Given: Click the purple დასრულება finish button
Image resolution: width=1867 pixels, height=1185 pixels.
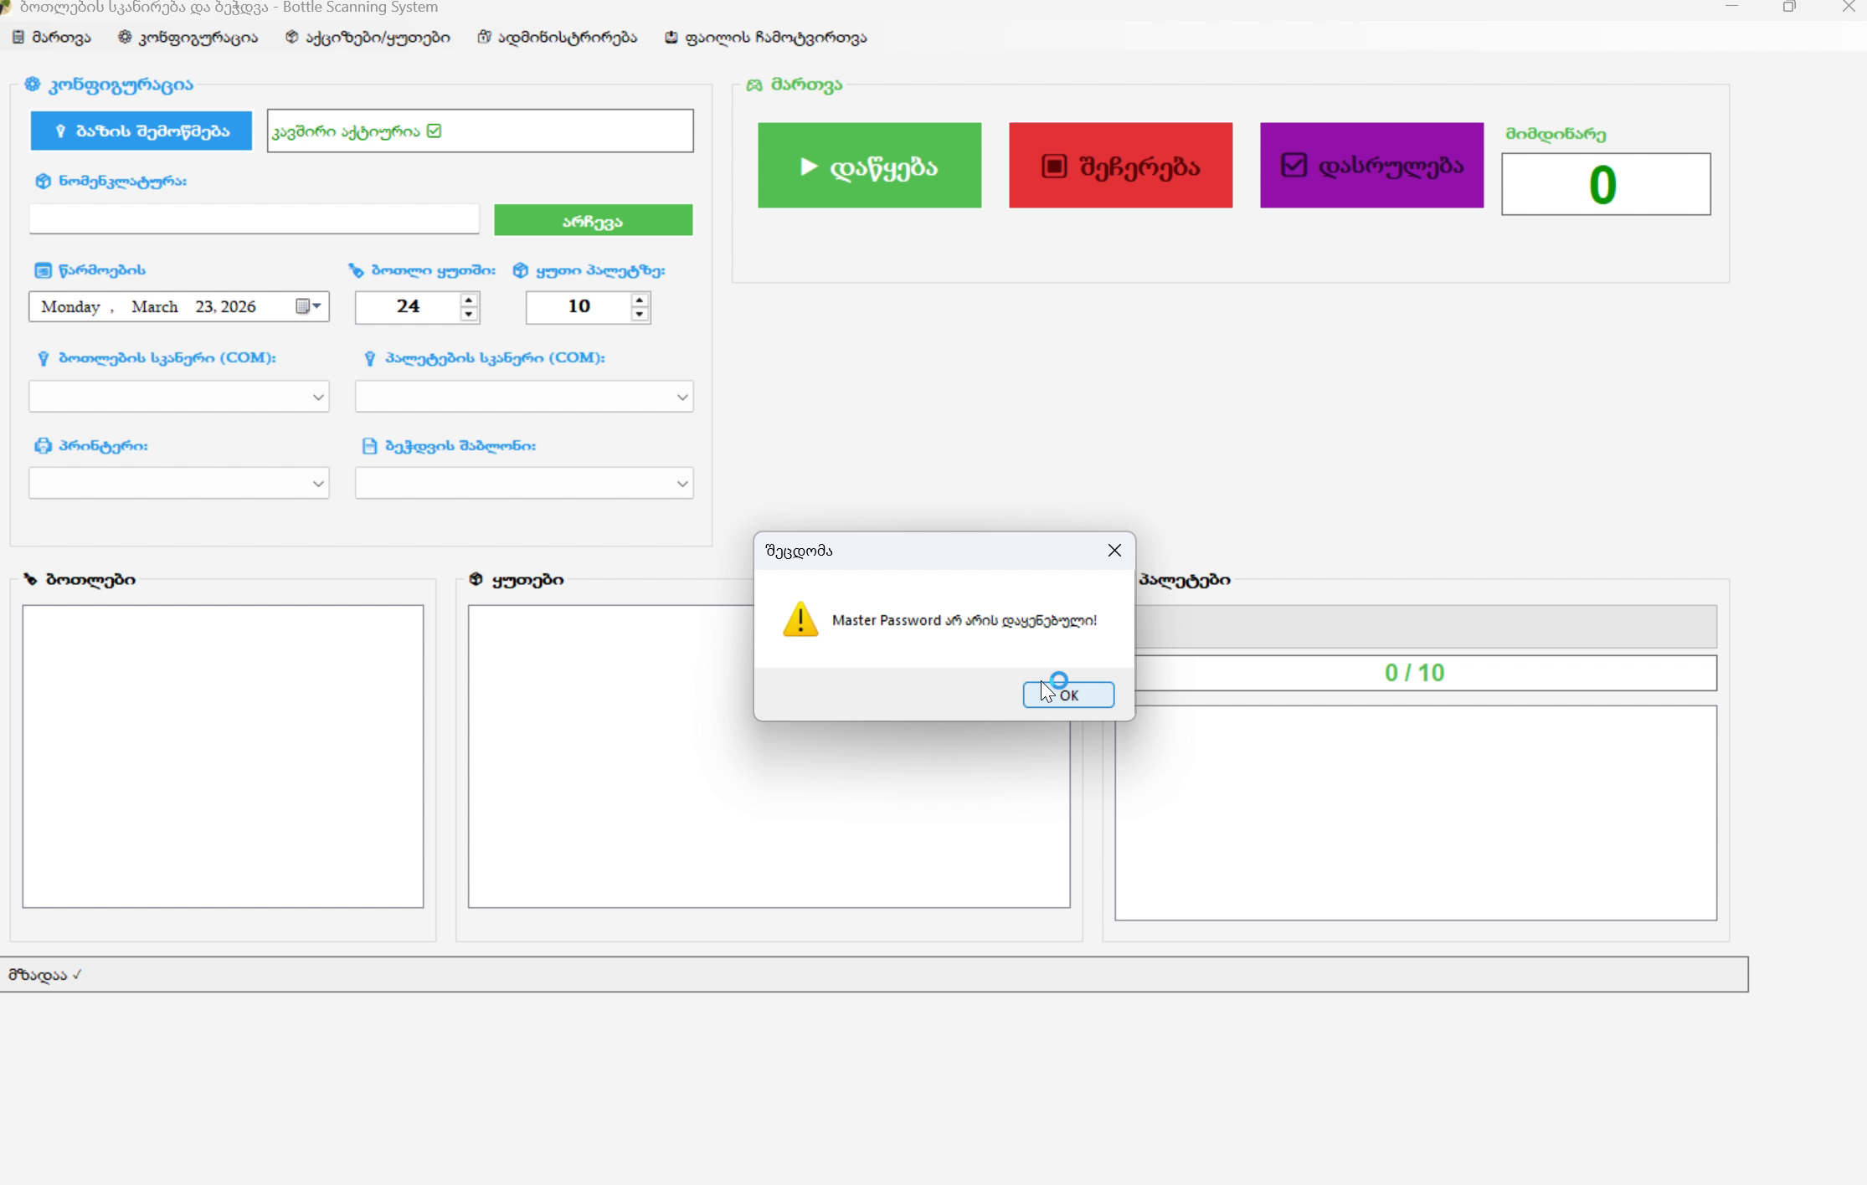Looking at the screenshot, I should (1371, 166).
